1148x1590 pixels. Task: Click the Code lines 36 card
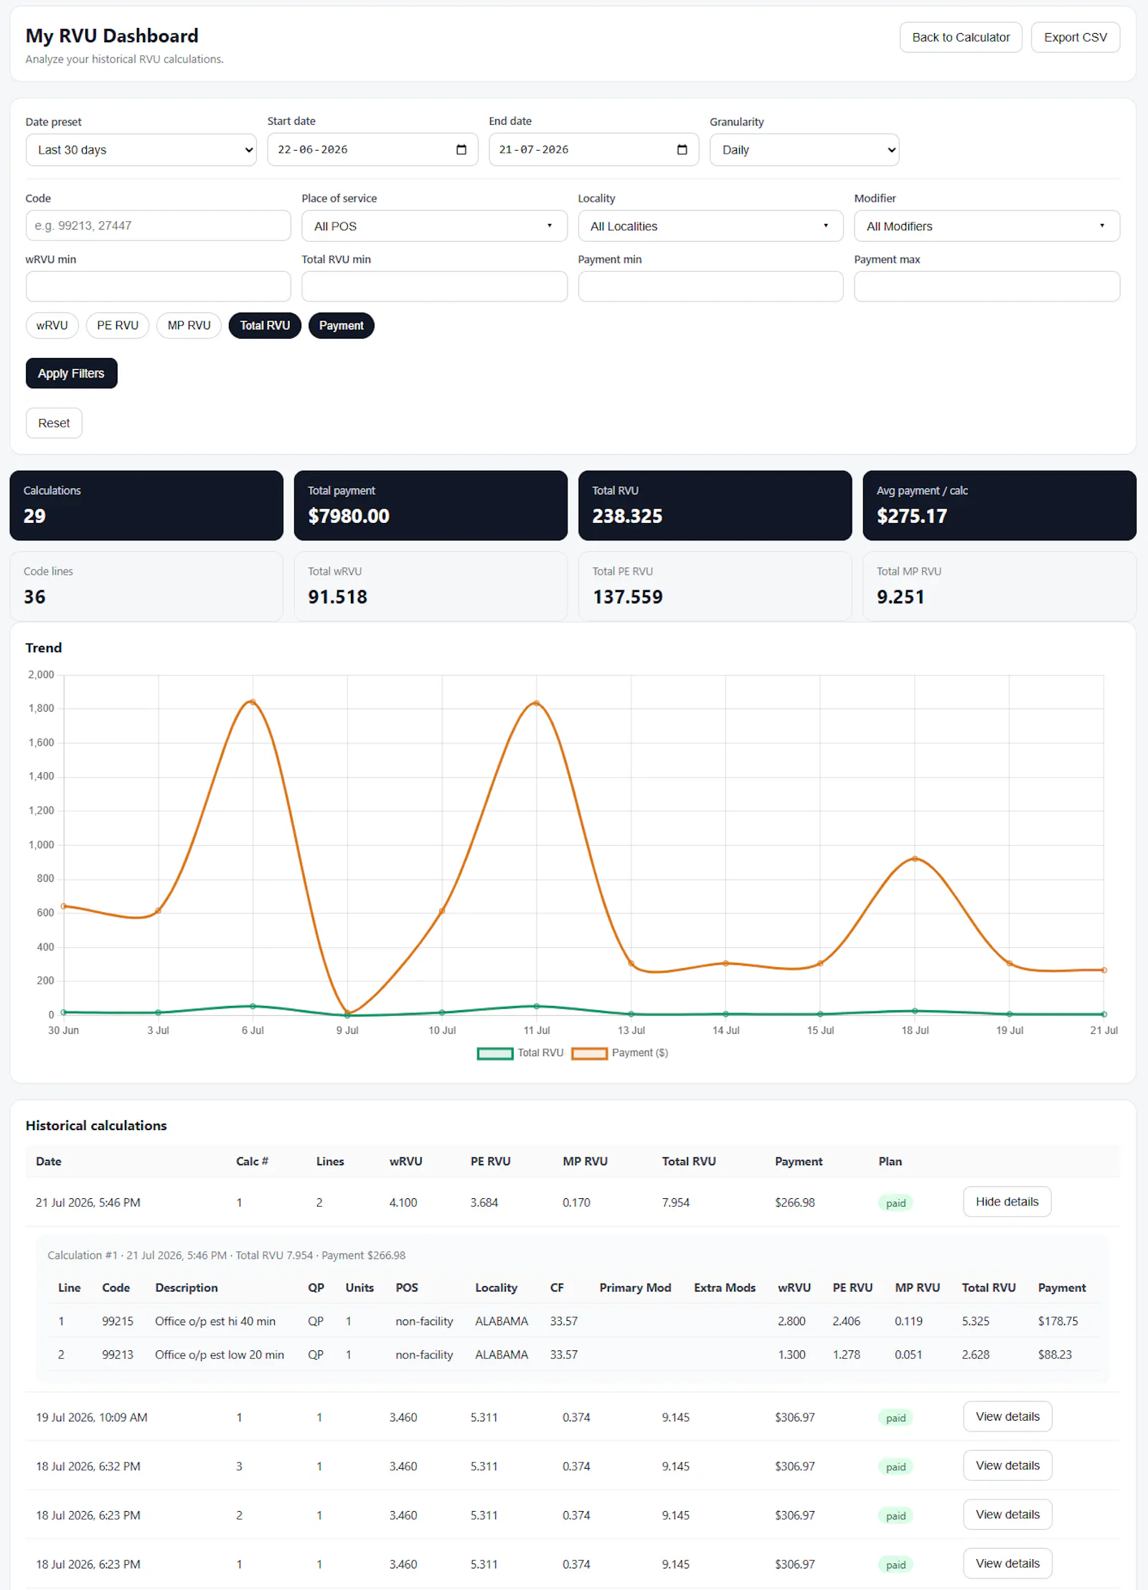click(146, 586)
